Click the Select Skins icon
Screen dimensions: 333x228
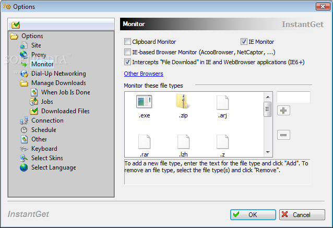[24, 158]
